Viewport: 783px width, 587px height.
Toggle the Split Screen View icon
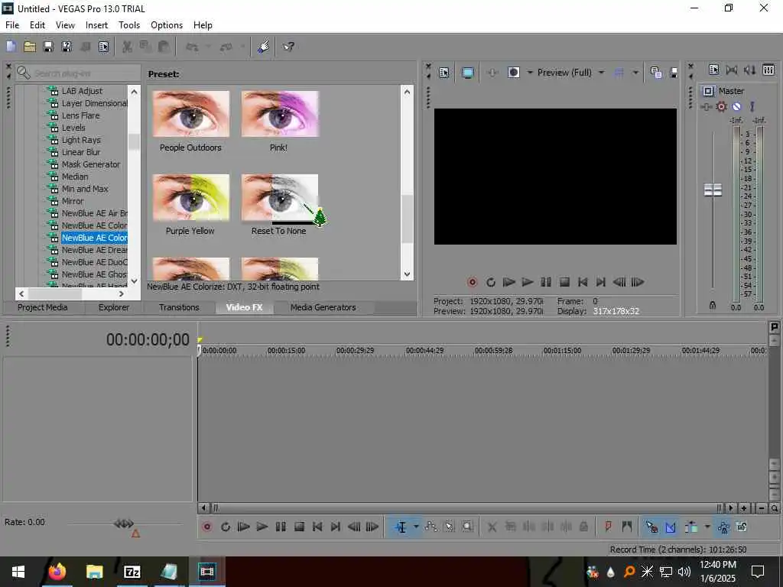pos(513,73)
